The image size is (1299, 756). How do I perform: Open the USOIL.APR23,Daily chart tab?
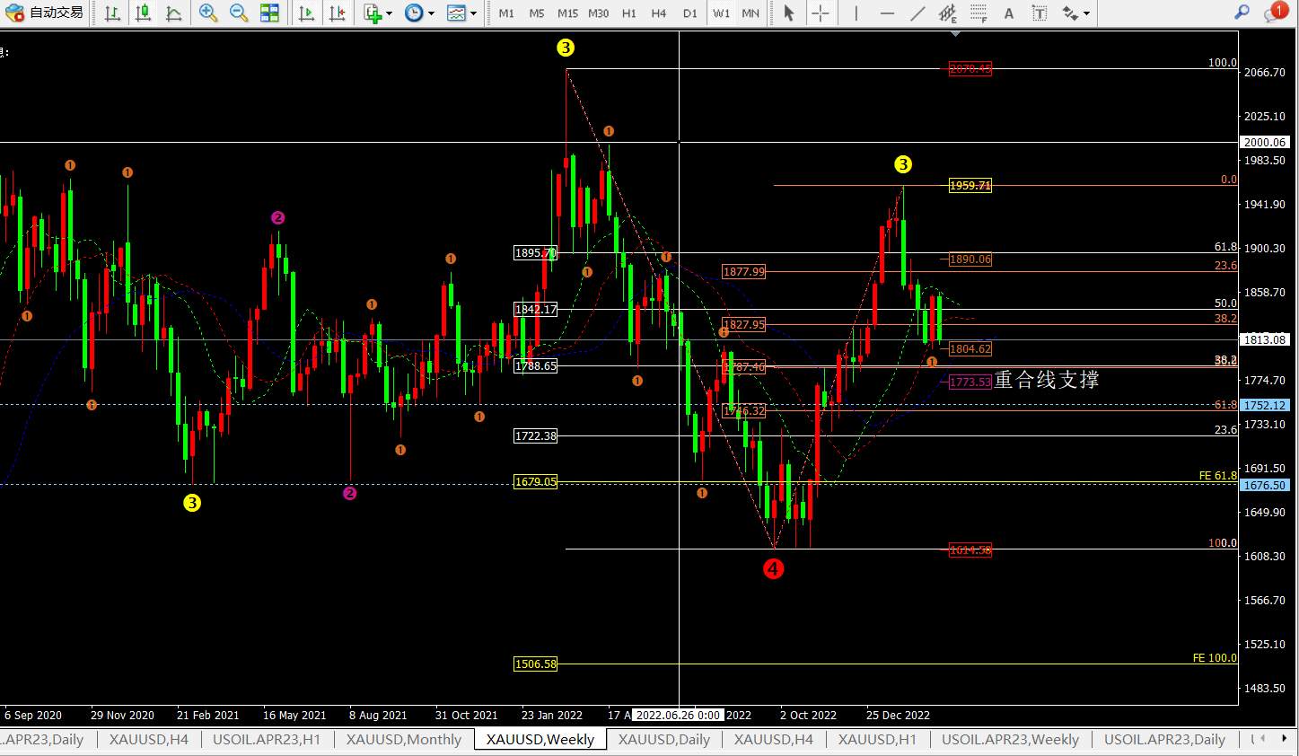pos(1164,740)
